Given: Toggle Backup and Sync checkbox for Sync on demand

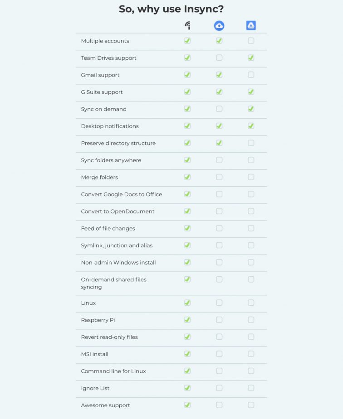Looking at the screenshot, I should click(x=219, y=109).
